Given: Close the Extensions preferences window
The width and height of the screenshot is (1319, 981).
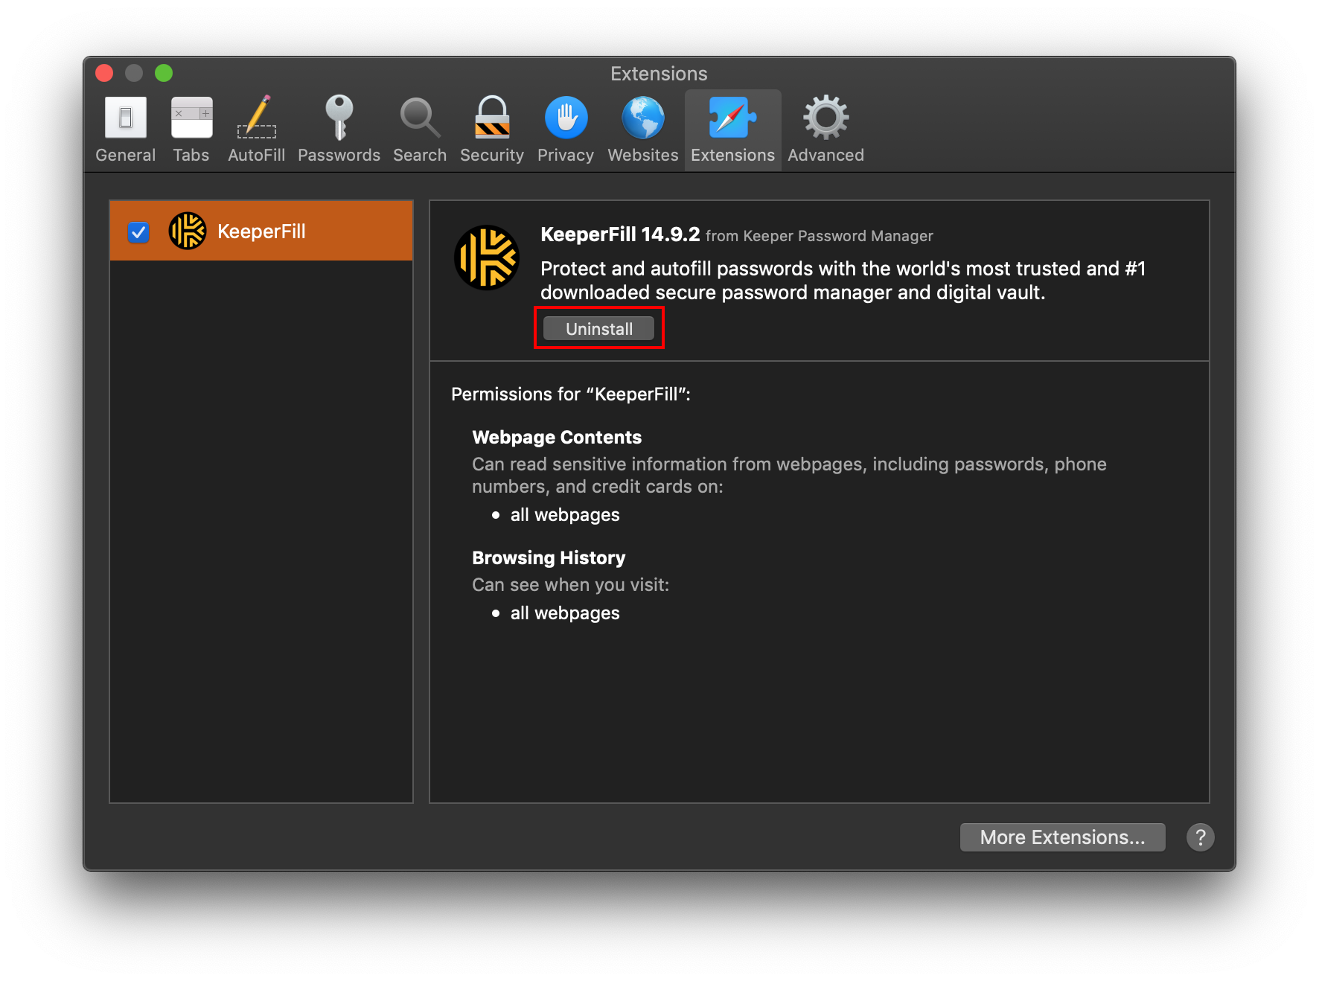Looking at the screenshot, I should (x=105, y=73).
